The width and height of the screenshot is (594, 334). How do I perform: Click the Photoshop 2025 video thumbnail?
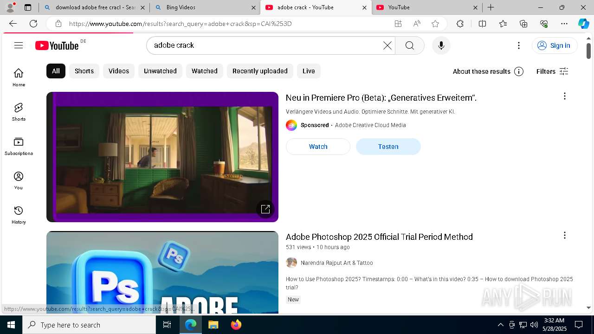162,272
